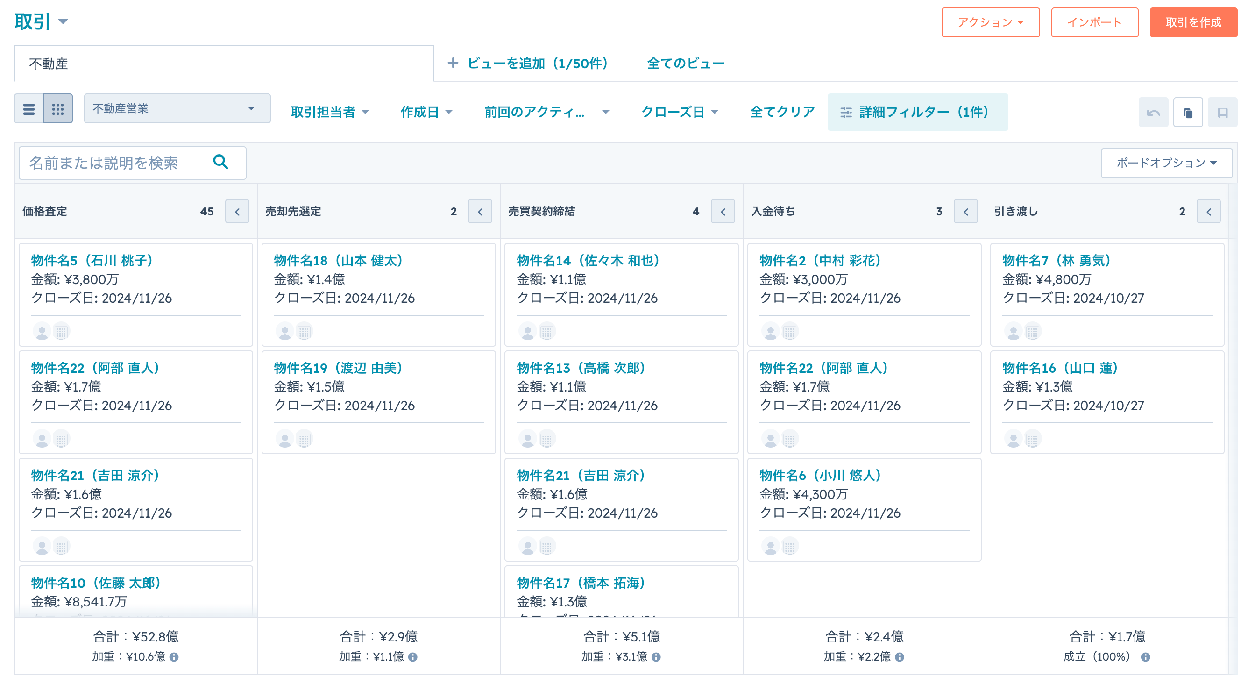1248x684 pixels.
Task: Click the save view floppy icon
Action: click(1222, 113)
